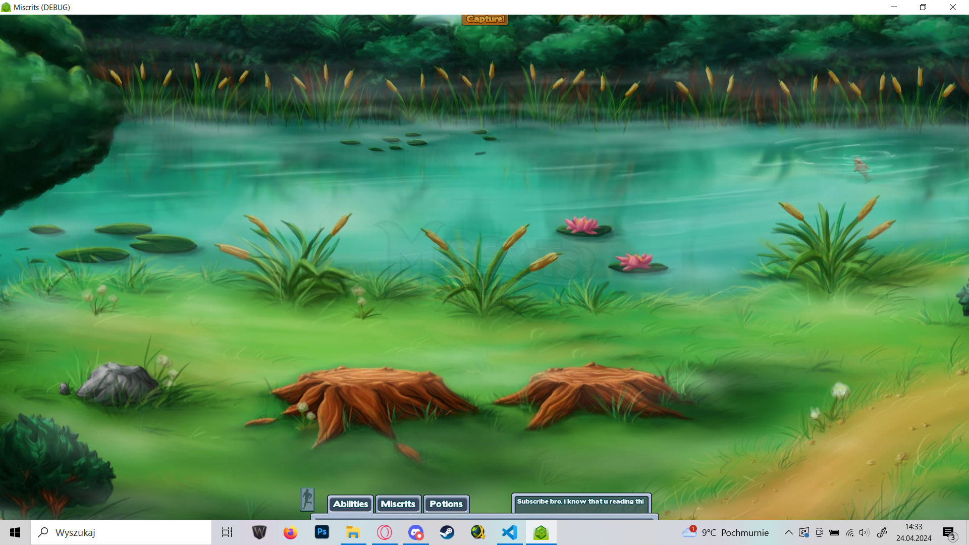Open the Windows Start menu

15,532
